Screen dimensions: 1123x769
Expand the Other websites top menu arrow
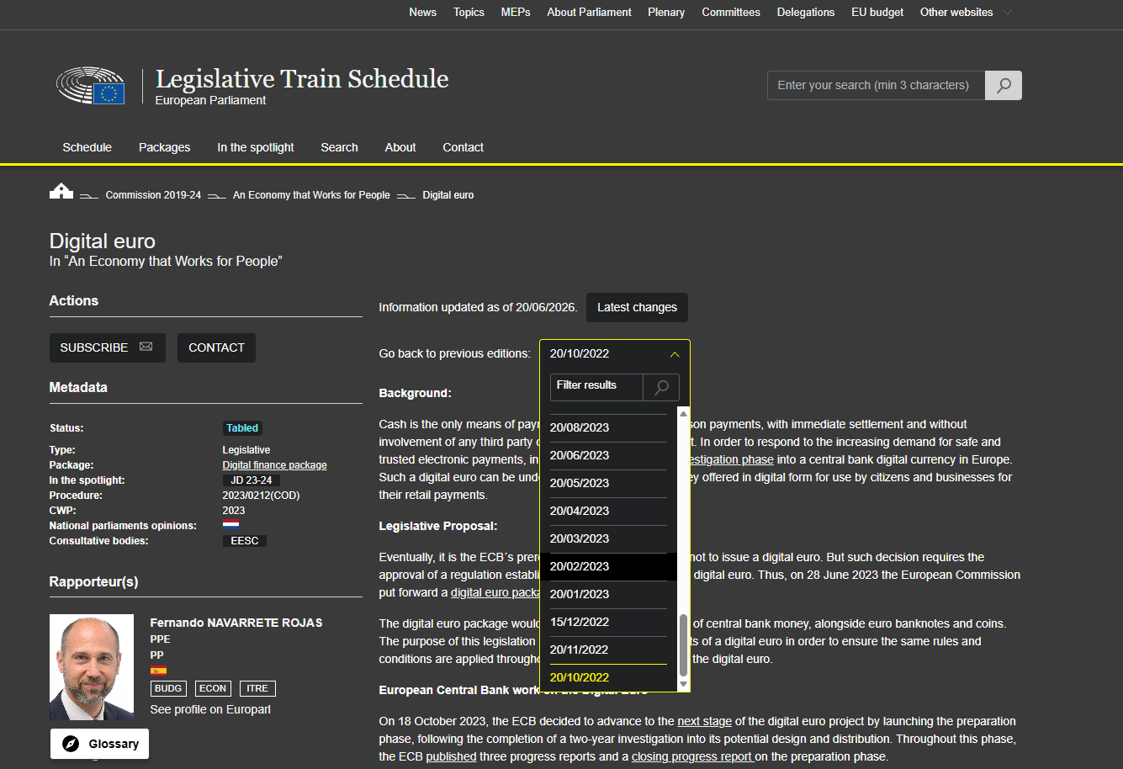click(1008, 13)
